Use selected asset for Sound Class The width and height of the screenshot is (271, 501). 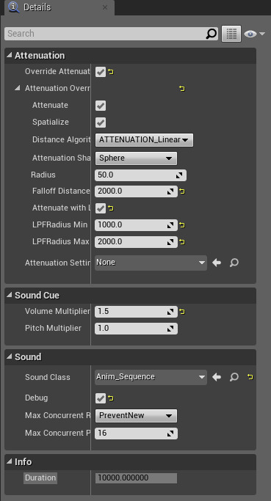click(x=217, y=377)
